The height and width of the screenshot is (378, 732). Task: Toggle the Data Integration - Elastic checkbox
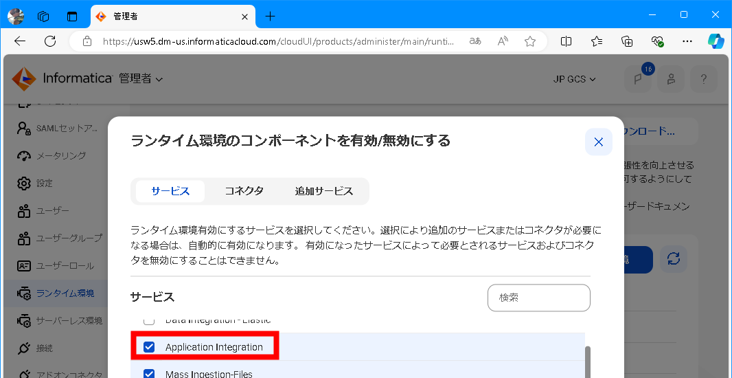pyautogui.click(x=149, y=321)
